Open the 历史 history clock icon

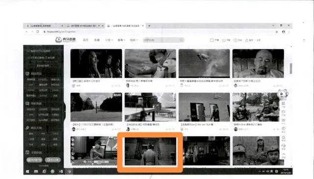click(x=235, y=40)
